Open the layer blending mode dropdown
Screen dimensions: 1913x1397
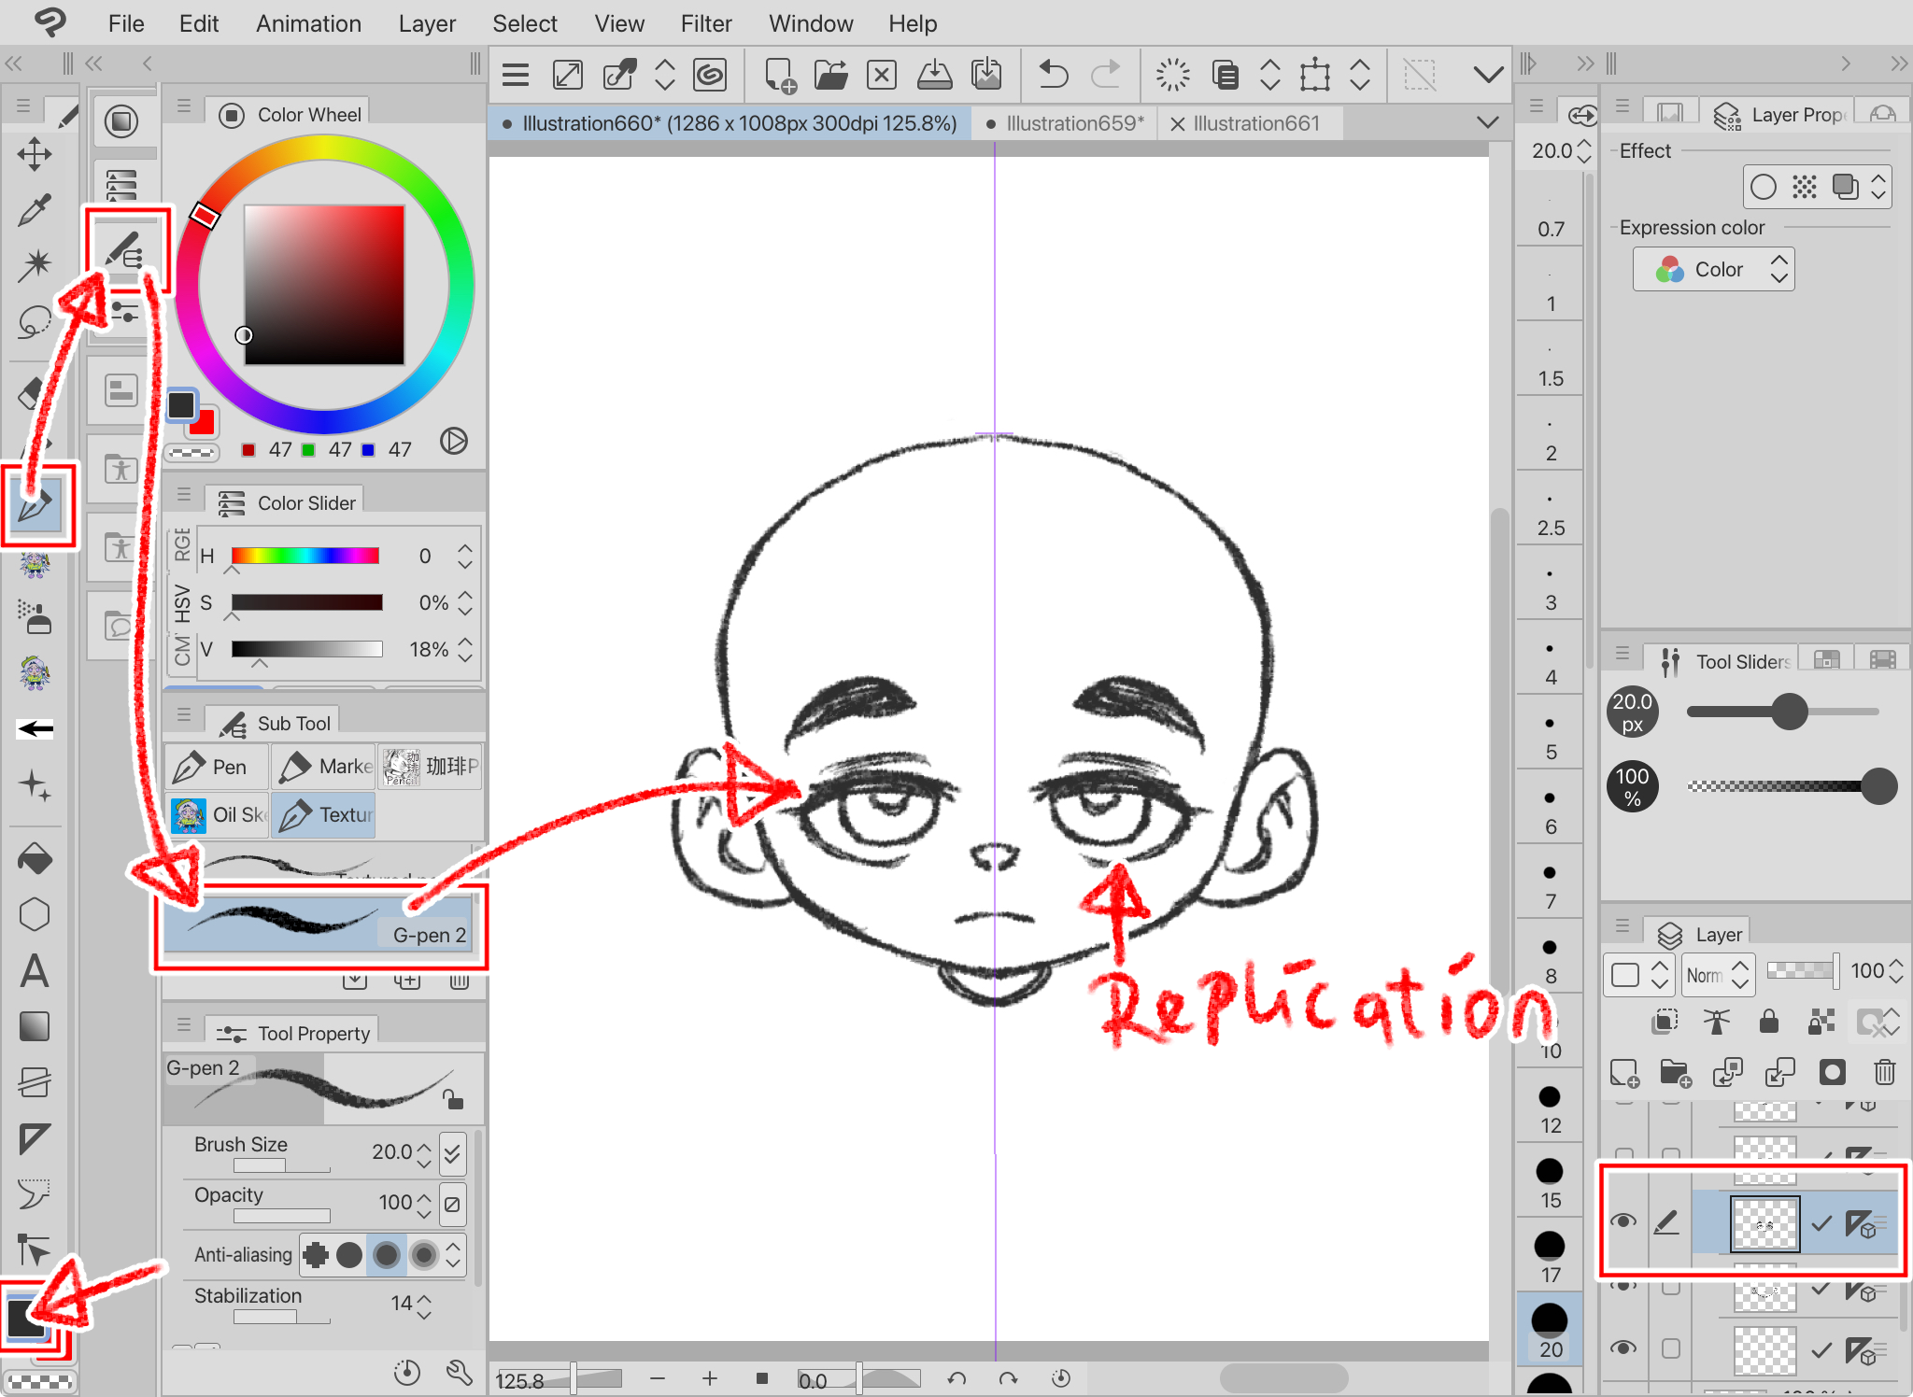(1717, 974)
